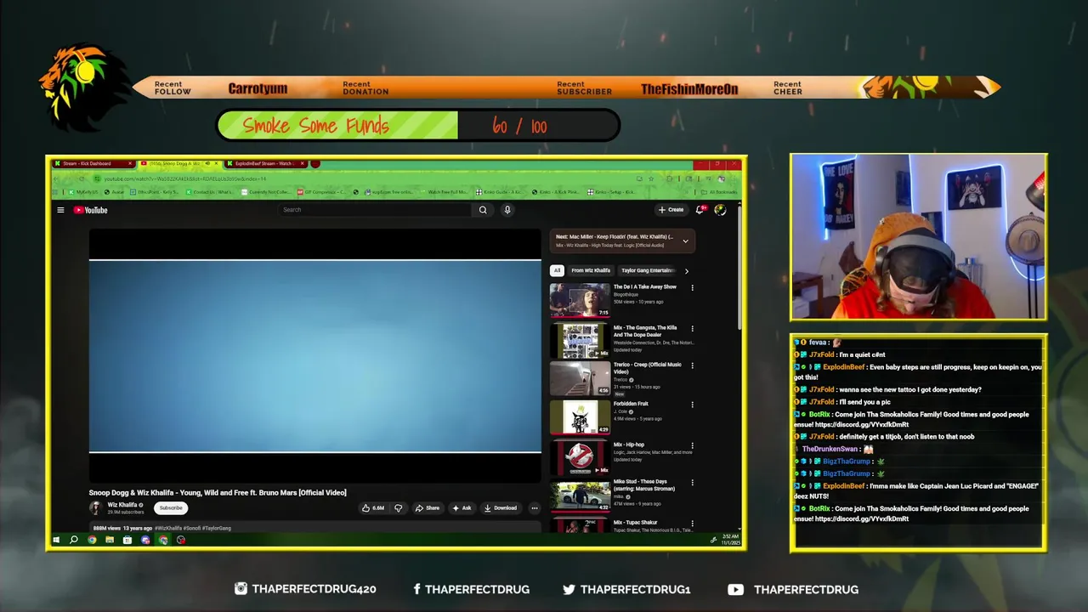Click the YouTube video player area
Image resolution: width=1088 pixels, height=612 pixels.
(x=315, y=355)
